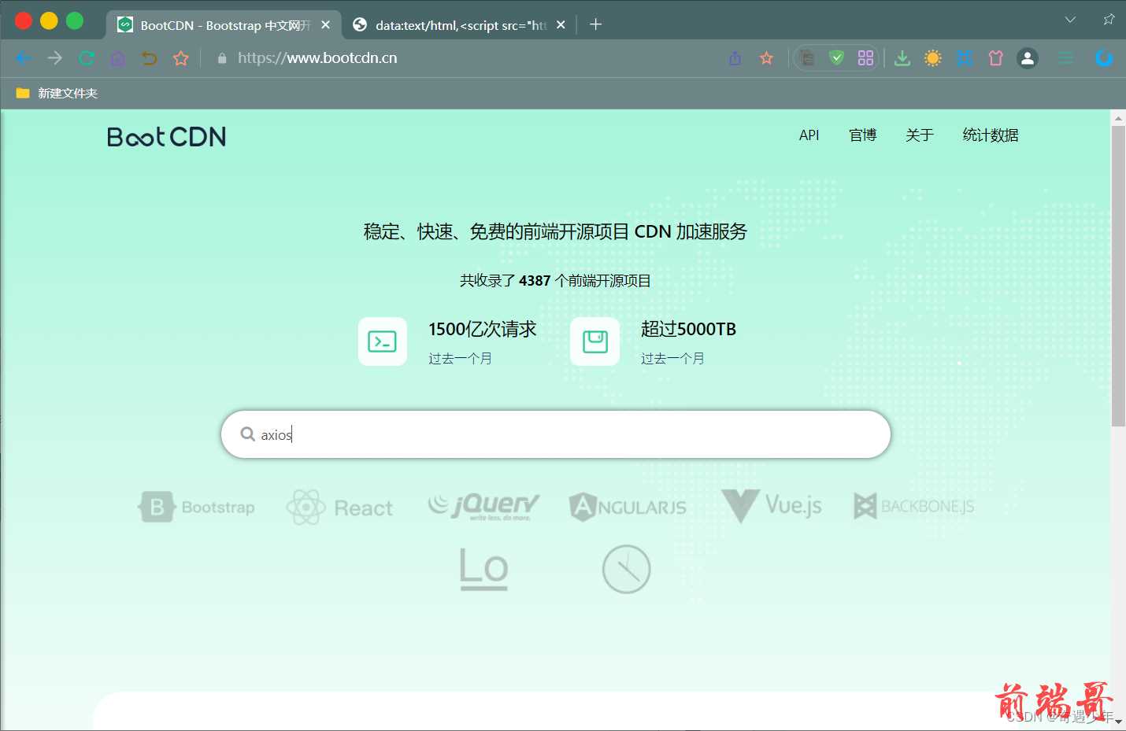Open the 新建文件夹 bookmarks folder
The height and width of the screenshot is (731, 1126).
[x=57, y=93]
